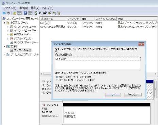Expand the イベント ビューアー tree node
The height and width of the screenshot is (125, 158).
coord(8,31)
